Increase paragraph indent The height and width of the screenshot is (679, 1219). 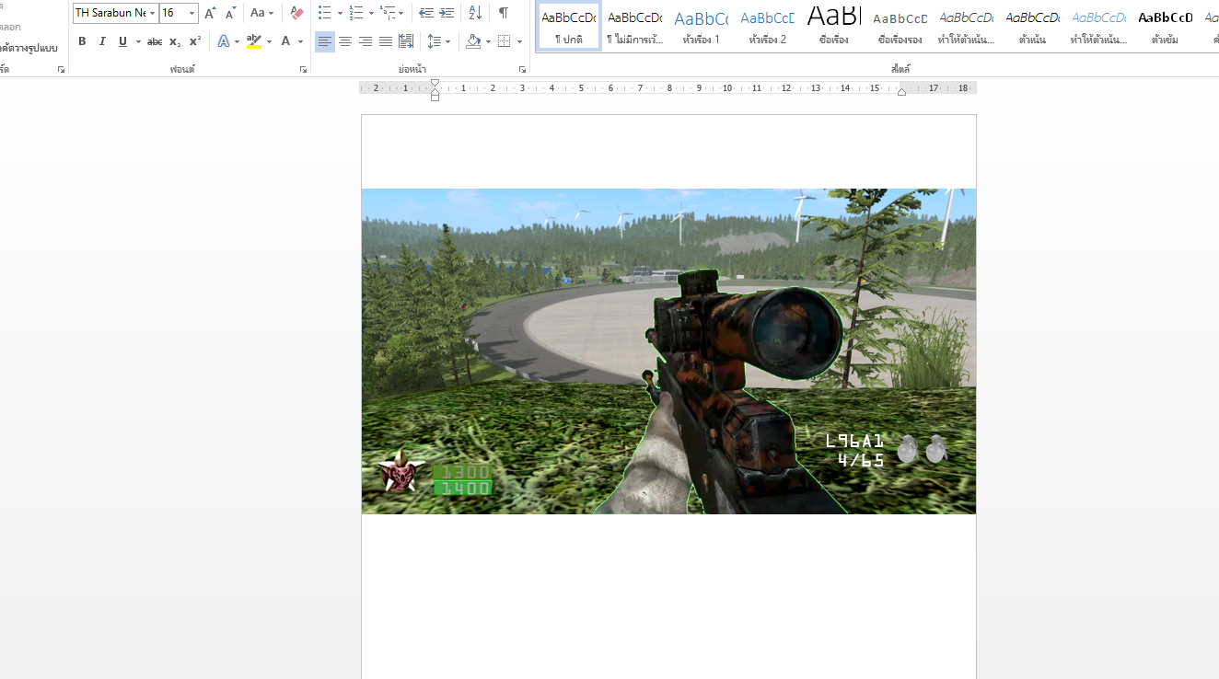point(447,13)
